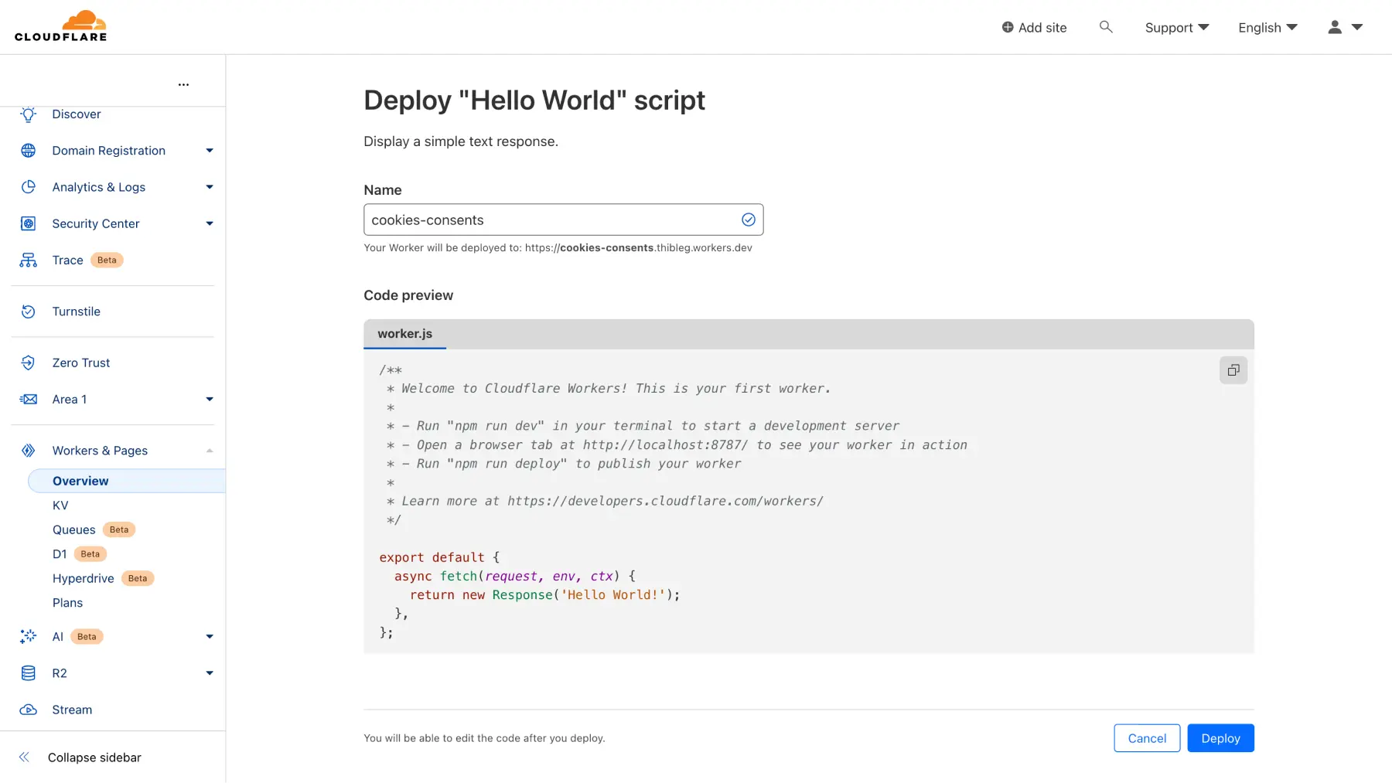Click the Analytics & Logs pie chart icon
1392x783 pixels.
pyautogui.click(x=29, y=187)
